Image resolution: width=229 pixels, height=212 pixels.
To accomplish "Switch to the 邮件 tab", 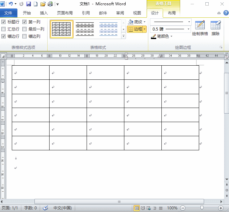I will point(103,13).
